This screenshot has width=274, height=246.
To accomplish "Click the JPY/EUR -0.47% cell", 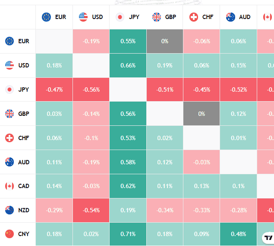I will pyautogui.click(x=54, y=89).
